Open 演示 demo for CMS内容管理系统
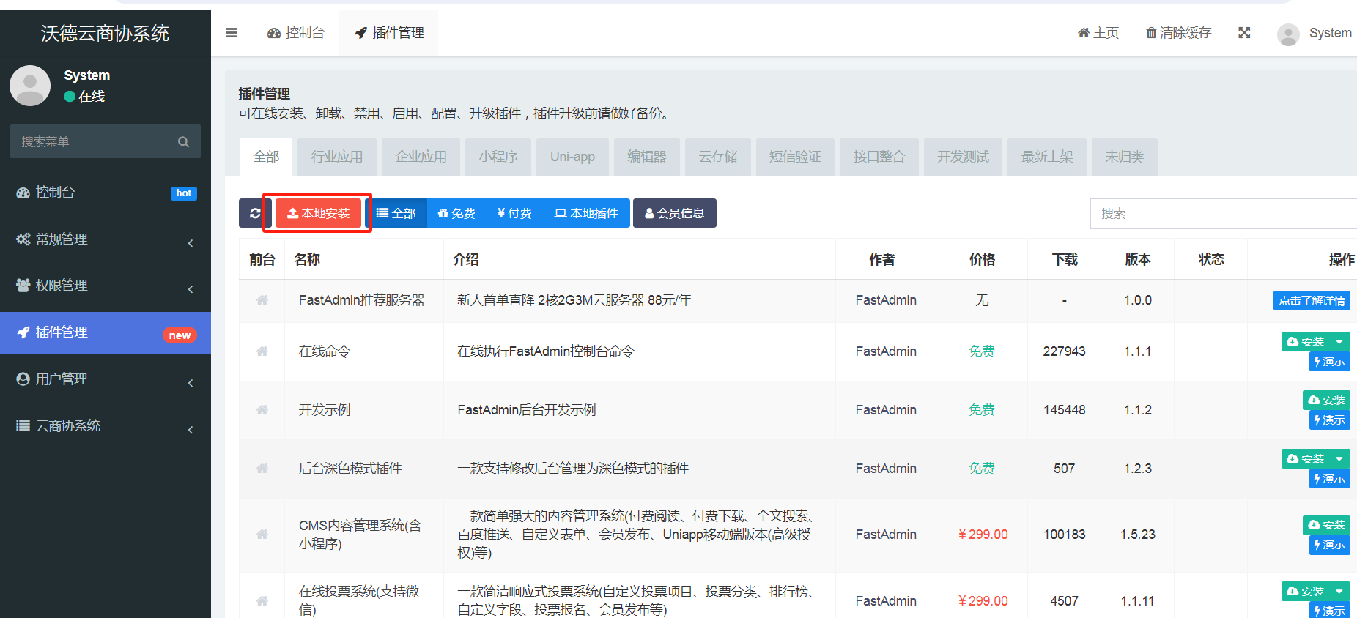 point(1330,545)
